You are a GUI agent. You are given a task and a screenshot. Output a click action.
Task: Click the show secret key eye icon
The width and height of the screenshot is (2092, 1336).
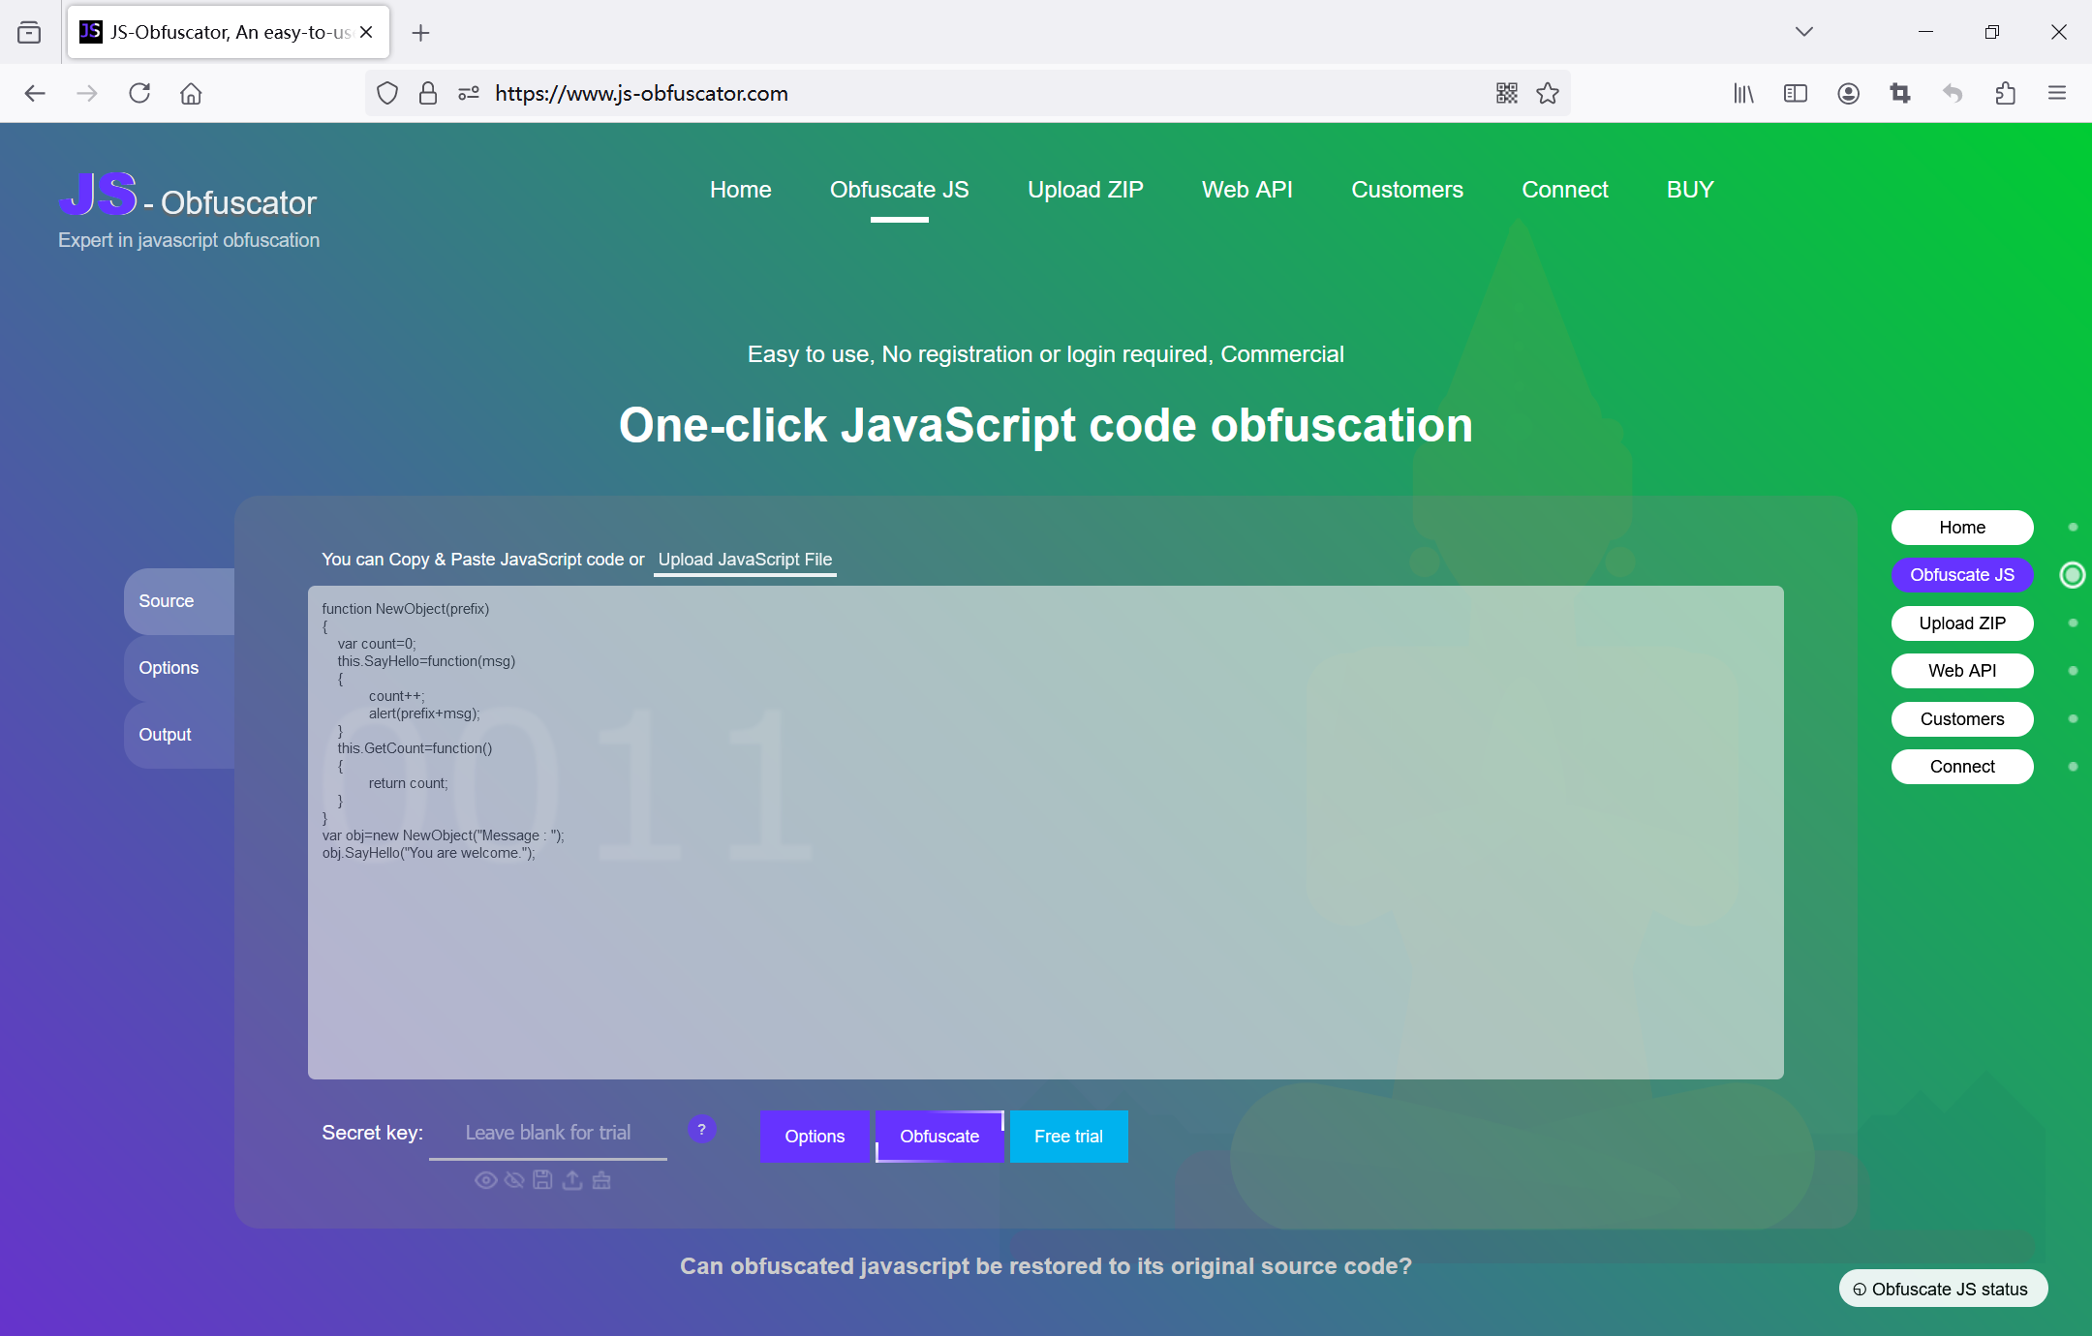pos(485,1180)
